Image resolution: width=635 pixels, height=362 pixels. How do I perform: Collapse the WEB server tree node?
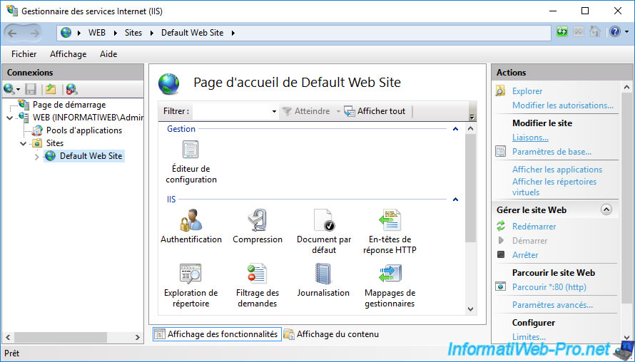coord(10,118)
